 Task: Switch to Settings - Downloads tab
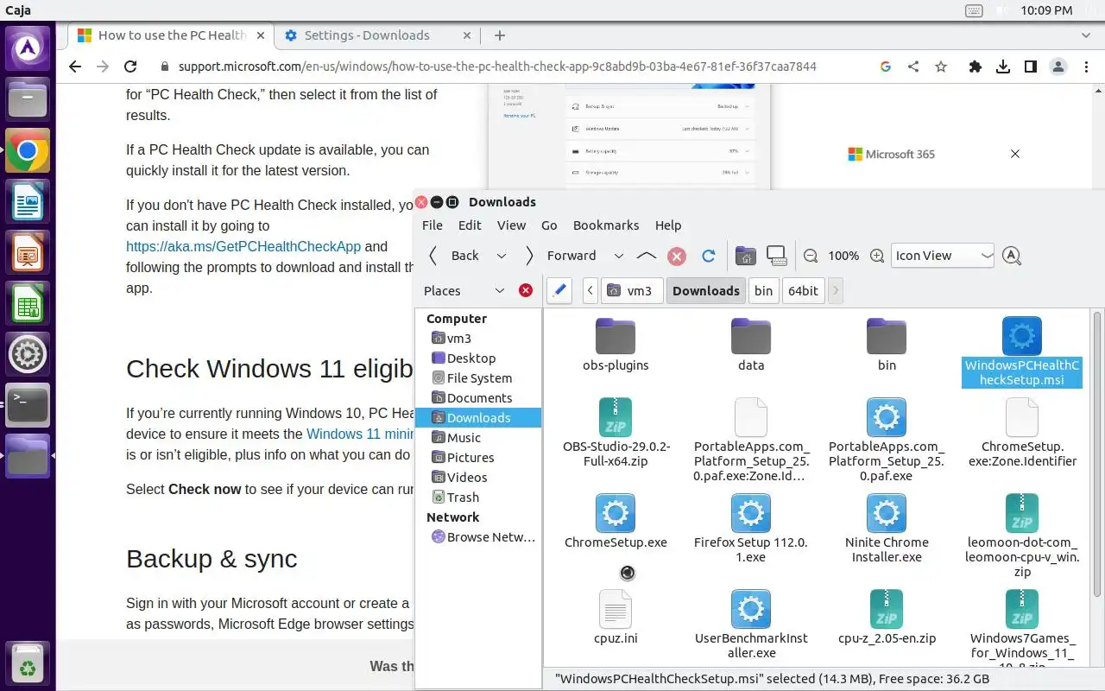pos(377,35)
